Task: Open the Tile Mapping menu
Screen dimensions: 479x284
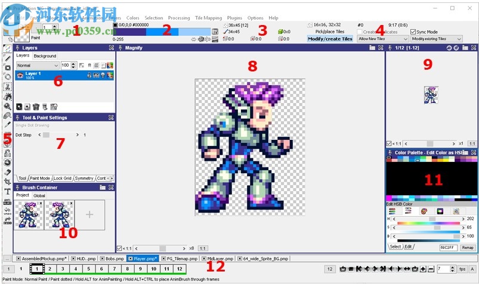Action: [x=208, y=18]
